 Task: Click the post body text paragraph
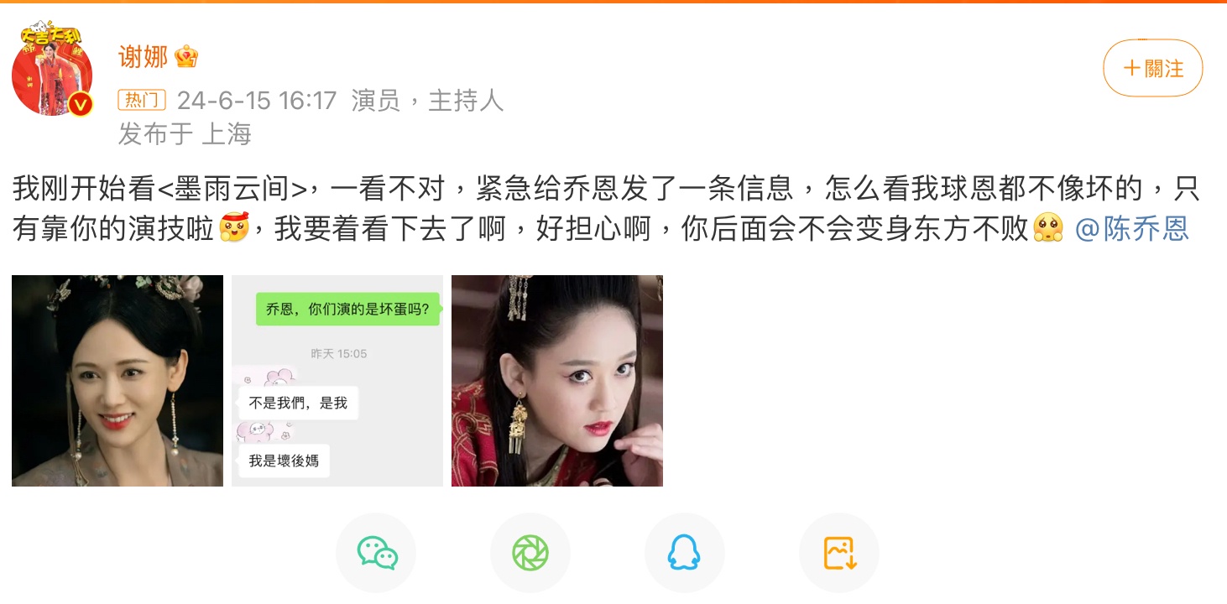click(607, 208)
